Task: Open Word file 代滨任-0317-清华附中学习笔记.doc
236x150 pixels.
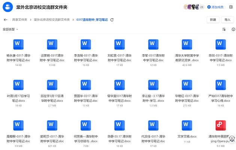Action: (153, 126)
